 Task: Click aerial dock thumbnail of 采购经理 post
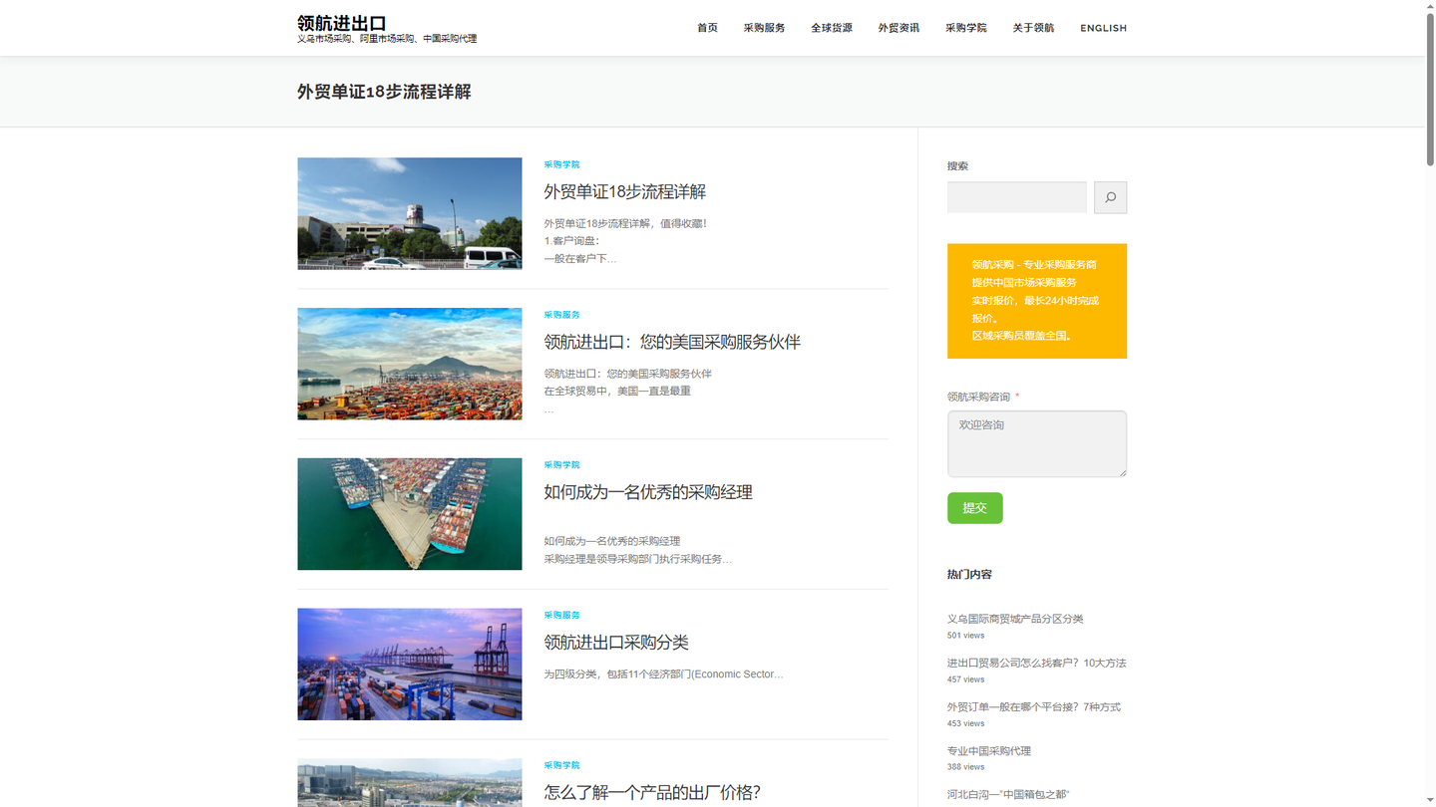(410, 514)
